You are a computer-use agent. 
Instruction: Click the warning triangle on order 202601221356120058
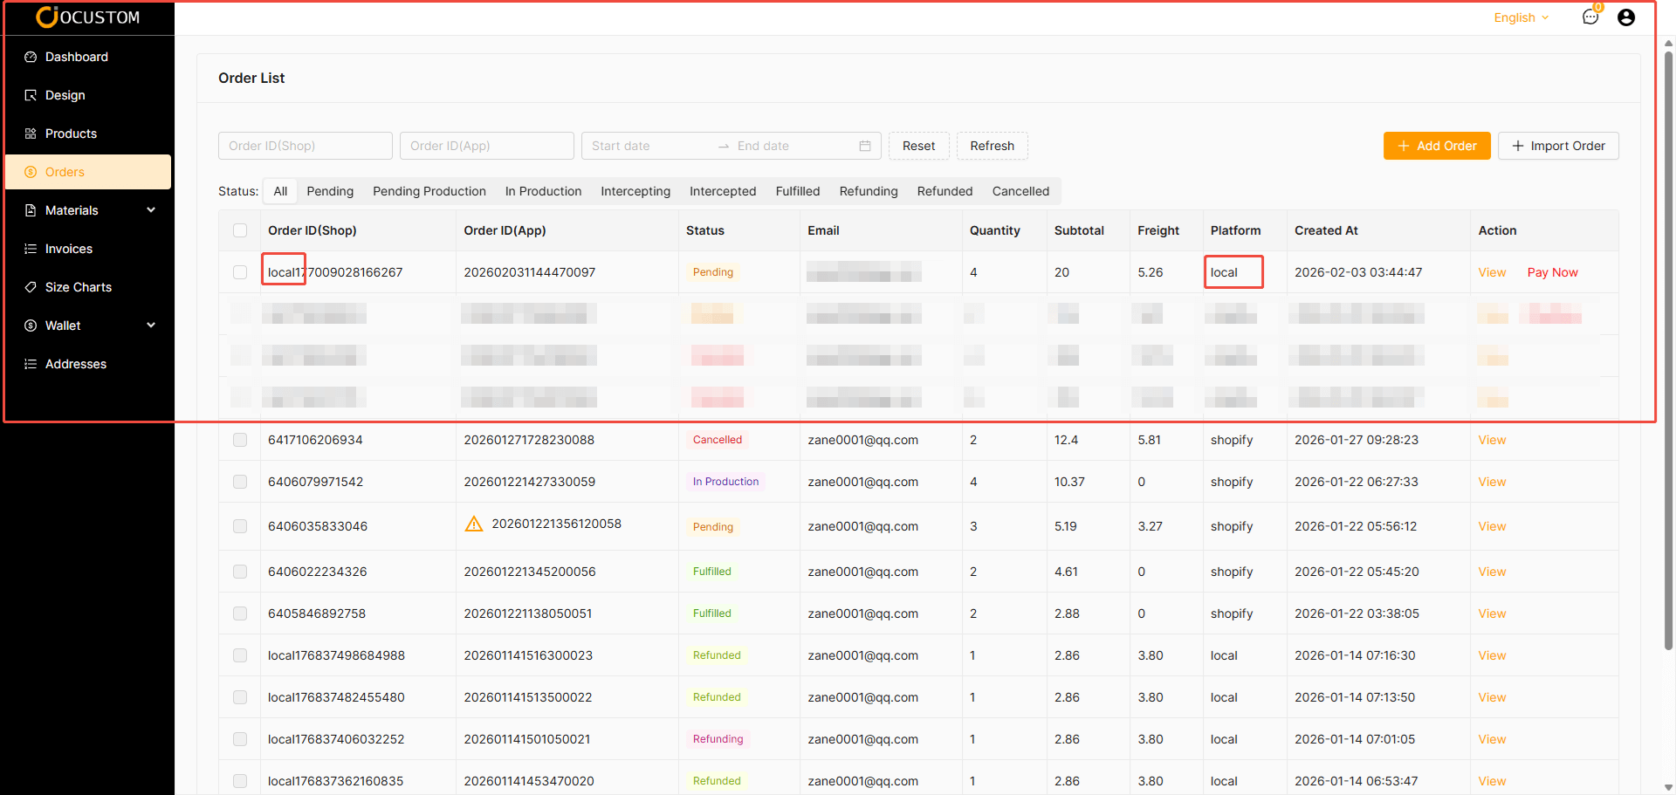click(x=474, y=524)
